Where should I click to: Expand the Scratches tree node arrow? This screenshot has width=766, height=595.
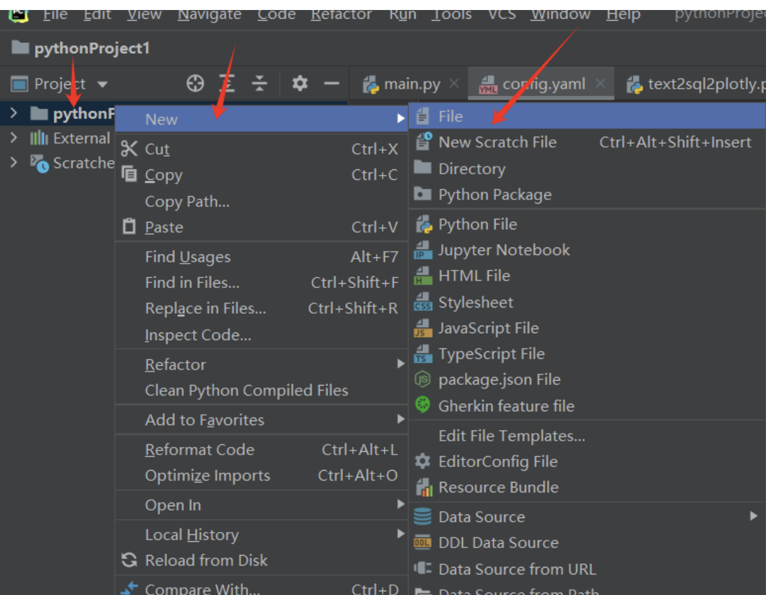14,163
